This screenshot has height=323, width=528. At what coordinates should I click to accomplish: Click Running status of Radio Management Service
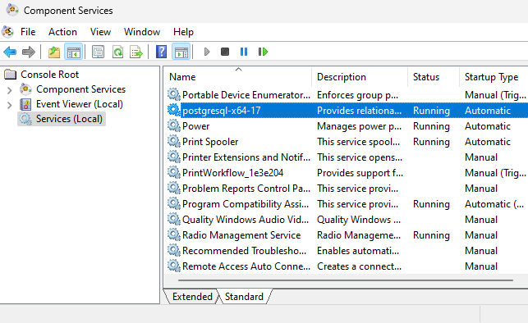pos(431,235)
